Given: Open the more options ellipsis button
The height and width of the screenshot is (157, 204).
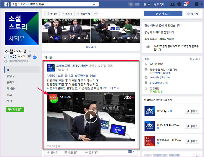Looking at the screenshot, I should (x=95, y=14).
